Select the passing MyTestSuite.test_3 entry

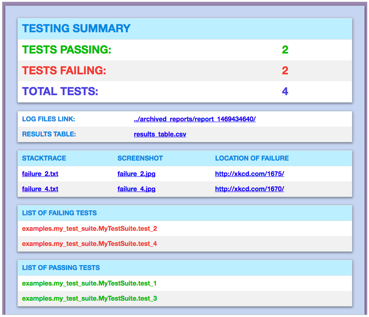[89, 298]
